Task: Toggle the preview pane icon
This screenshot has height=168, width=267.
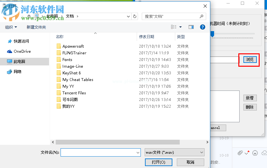Action: pos(191,27)
